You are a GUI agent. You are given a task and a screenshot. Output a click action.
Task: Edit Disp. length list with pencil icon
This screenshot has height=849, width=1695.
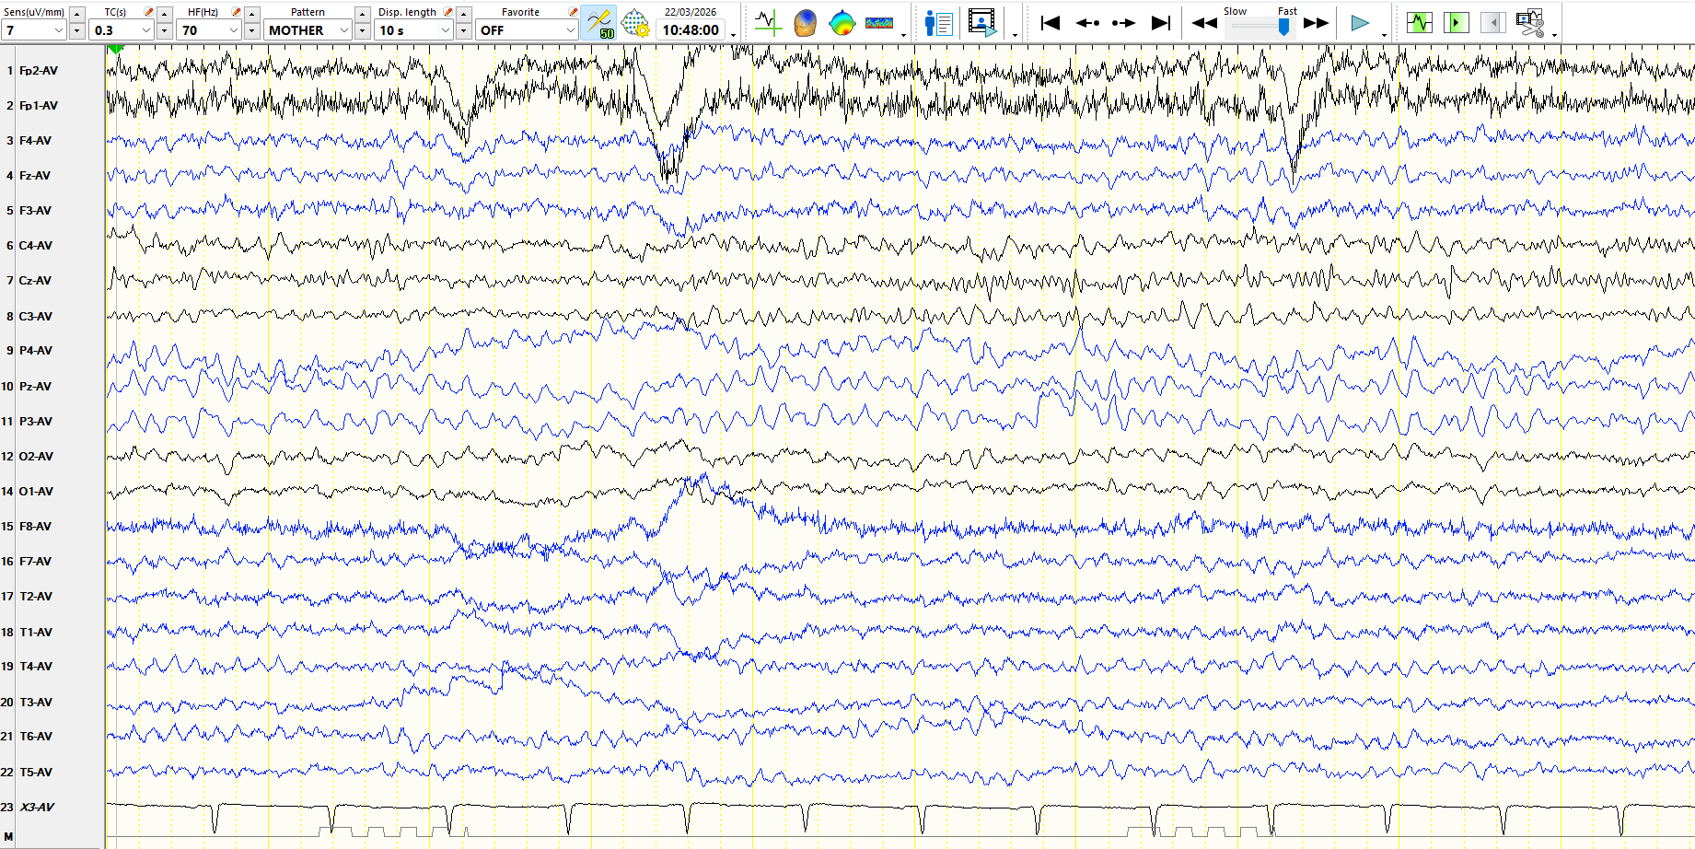448,12
